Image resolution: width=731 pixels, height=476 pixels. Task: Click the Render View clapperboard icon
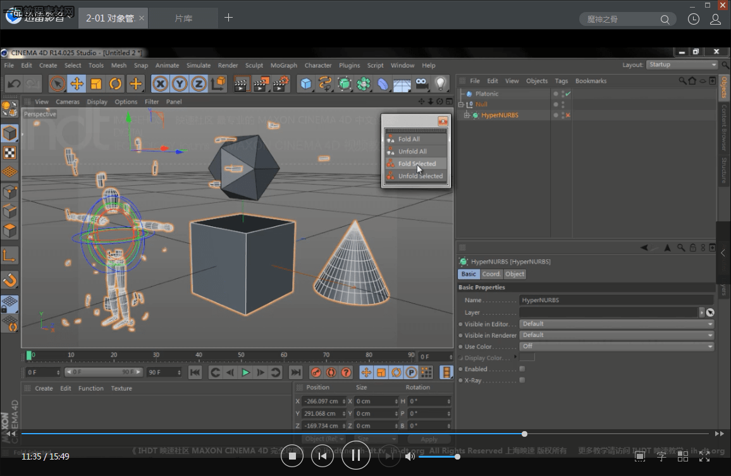241,84
